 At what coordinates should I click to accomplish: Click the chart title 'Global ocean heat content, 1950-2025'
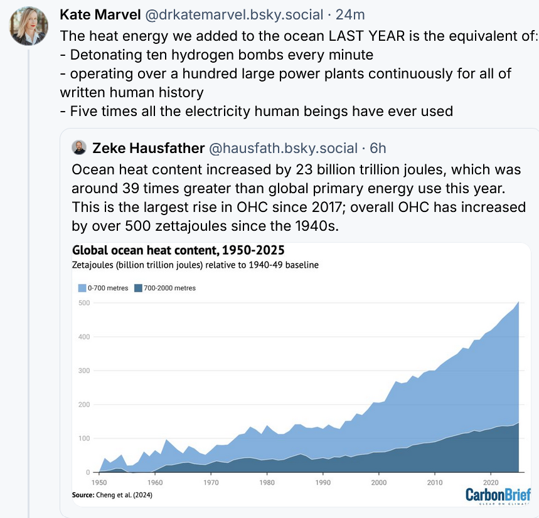(179, 251)
